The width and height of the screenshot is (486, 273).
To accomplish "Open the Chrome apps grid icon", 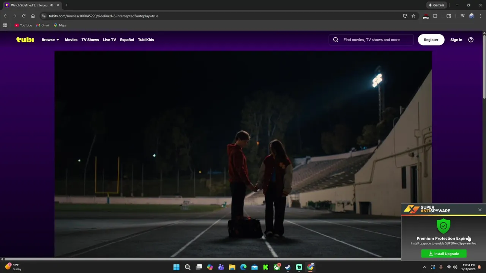I will (5, 25).
